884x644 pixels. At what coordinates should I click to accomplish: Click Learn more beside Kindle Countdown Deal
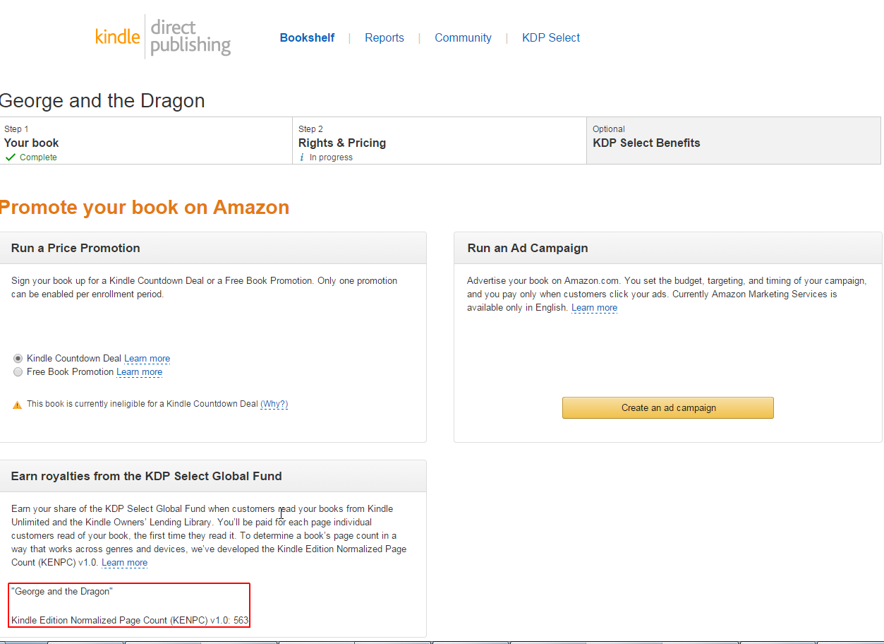click(x=147, y=359)
